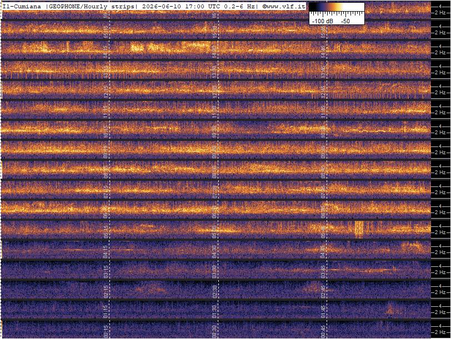Viewport: 451px width, 339px height.
Task: Click the 09:15 time label
Action: 106,152
